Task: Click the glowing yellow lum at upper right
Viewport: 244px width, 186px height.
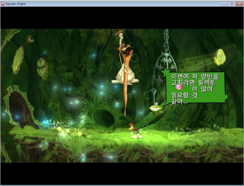Action: [x=220, y=57]
